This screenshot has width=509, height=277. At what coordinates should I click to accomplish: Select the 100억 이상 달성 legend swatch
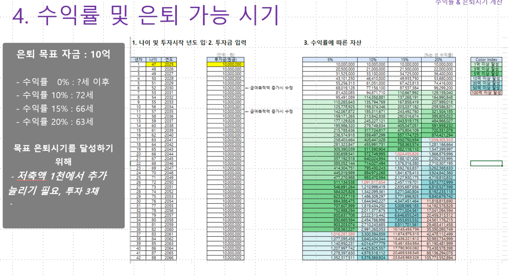pyautogui.click(x=486, y=92)
